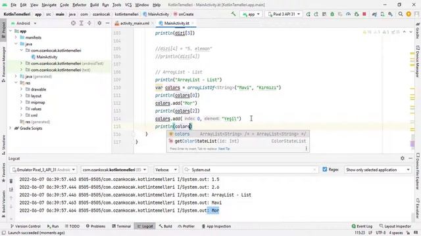Click the Clear Logcat trash icon

coord(11,181)
